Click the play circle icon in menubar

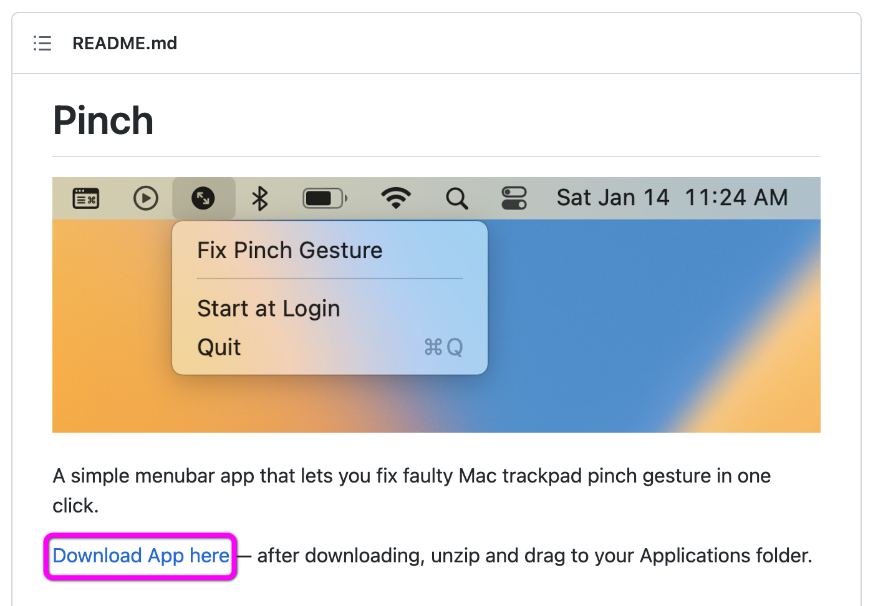pos(146,198)
